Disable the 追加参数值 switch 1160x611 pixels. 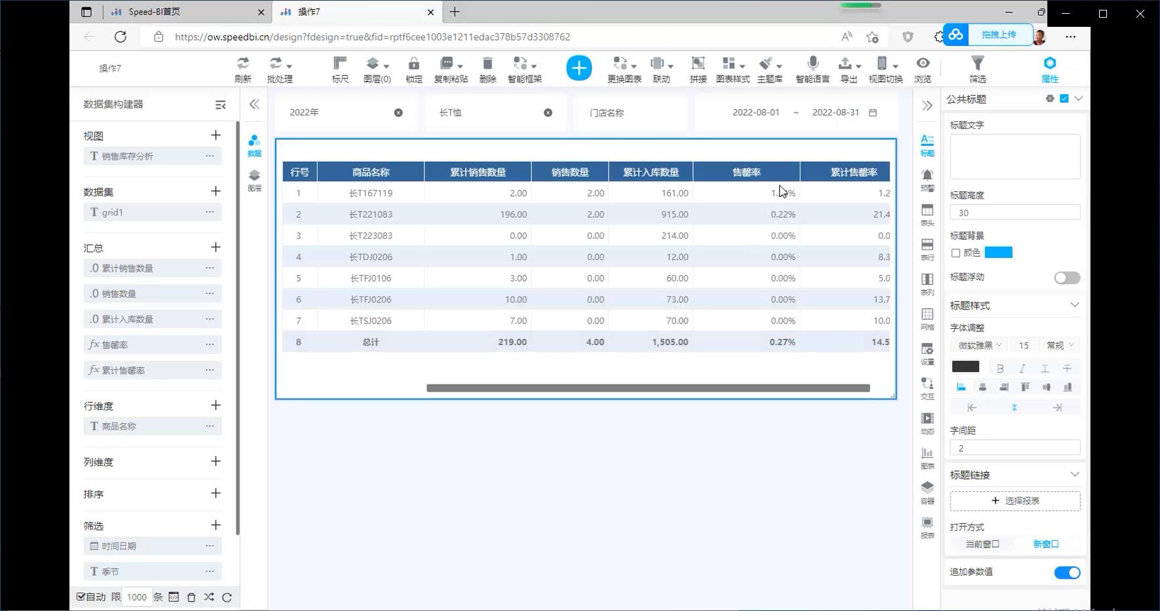coord(1066,572)
